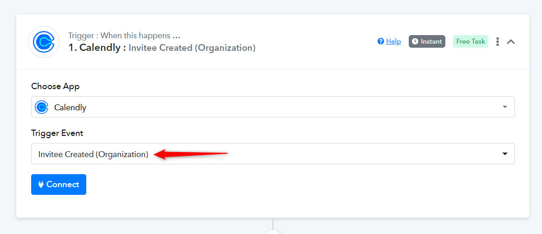Click the step title 1. Calendly heading

click(97, 48)
